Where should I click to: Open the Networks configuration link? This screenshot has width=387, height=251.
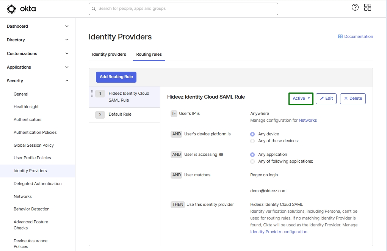click(308, 121)
